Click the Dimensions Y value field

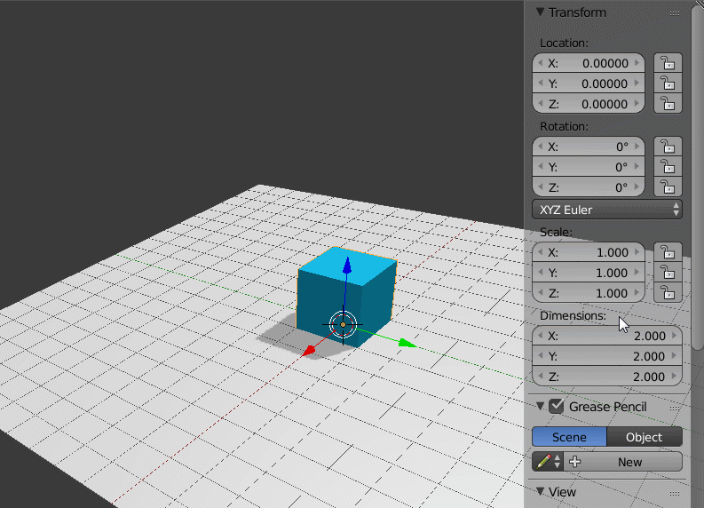607,356
